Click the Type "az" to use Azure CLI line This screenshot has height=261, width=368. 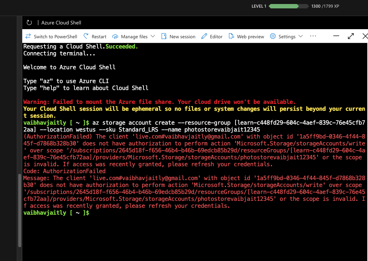pyautogui.click(x=66, y=81)
